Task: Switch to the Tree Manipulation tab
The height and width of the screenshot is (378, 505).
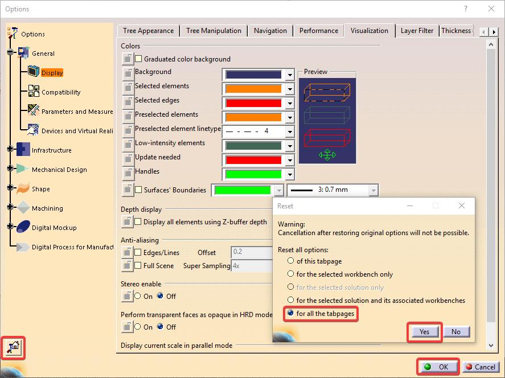Action: [214, 31]
